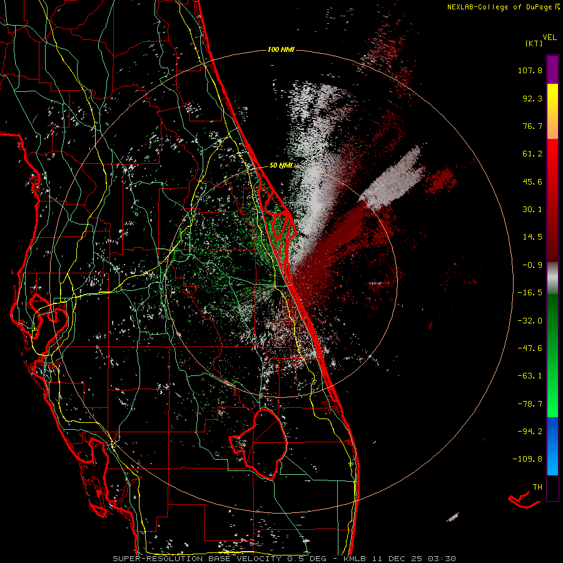This screenshot has width=563, height=563.
Task: Select the -109.8 legend value
Action: 528,459
